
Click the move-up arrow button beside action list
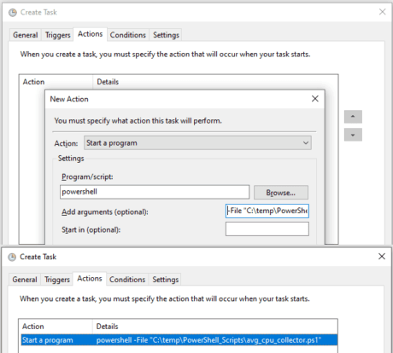click(x=353, y=117)
